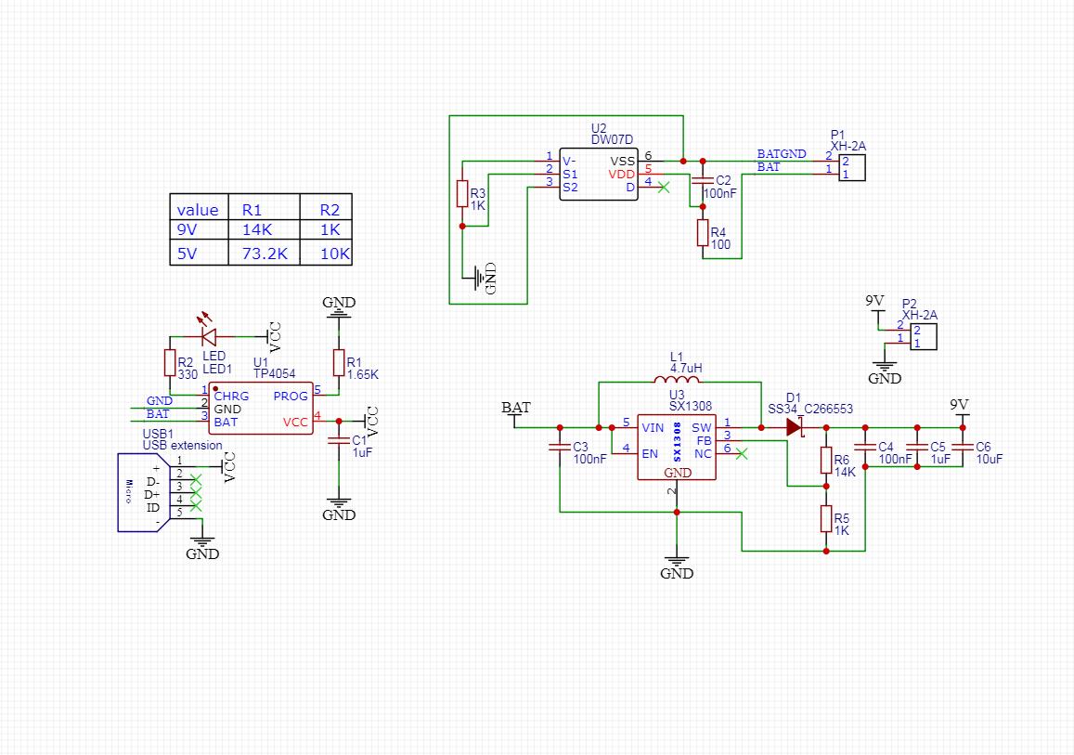
Task: Click capacitor C2 100nF near DW07D
Action: click(x=703, y=181)
